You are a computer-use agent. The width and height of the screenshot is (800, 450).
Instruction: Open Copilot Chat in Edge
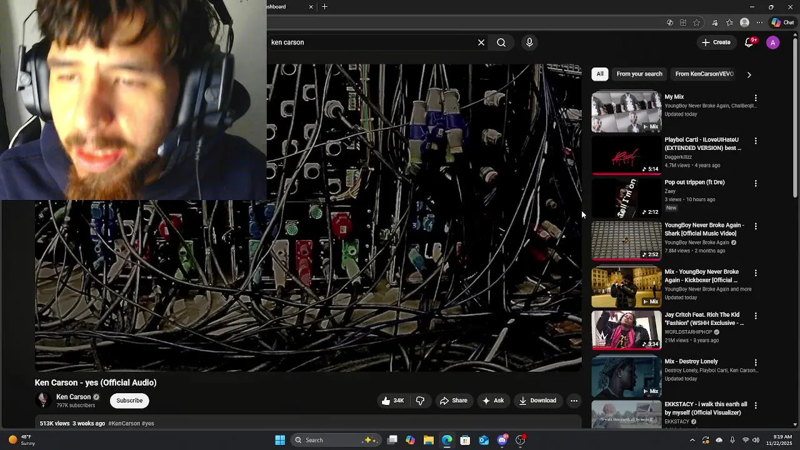pos(783,22)
